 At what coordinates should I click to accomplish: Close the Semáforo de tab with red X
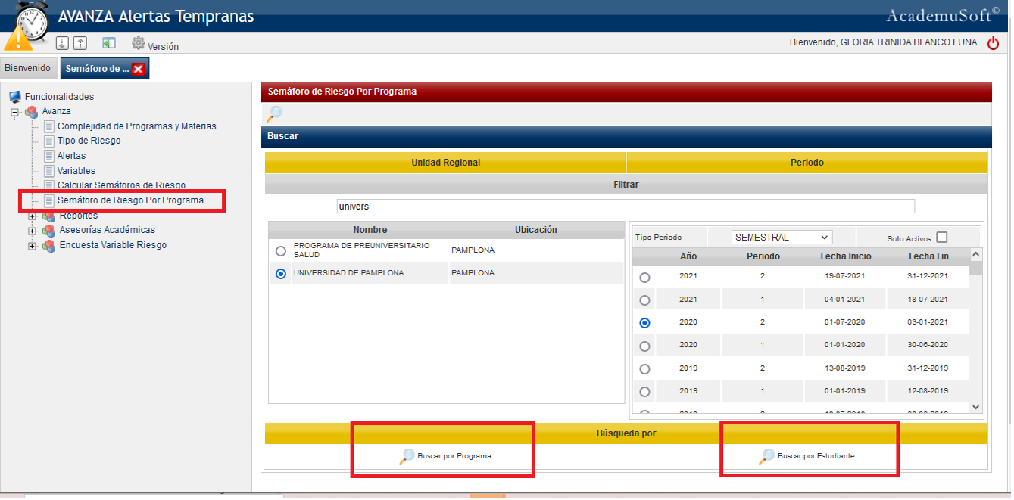coord(138,69)
